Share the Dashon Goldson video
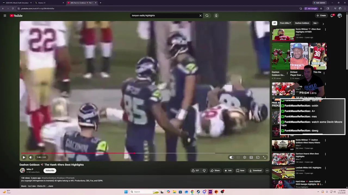This screenshot has width=348, height=195. 215,171
